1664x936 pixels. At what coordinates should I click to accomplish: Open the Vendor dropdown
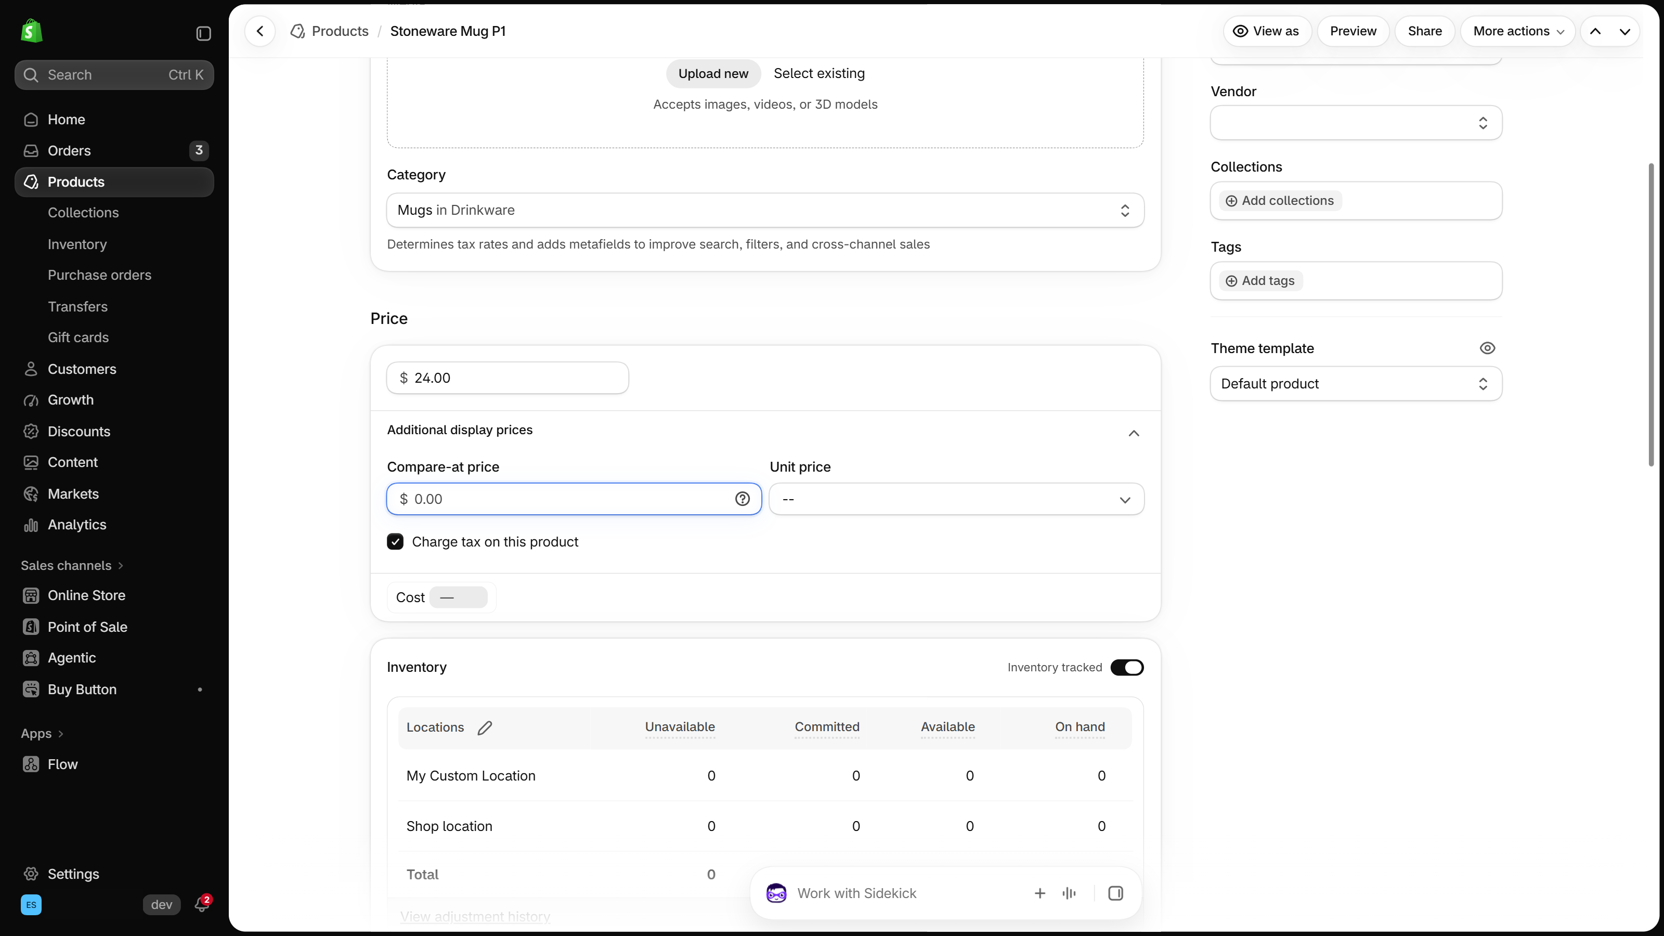point(1356,123)
